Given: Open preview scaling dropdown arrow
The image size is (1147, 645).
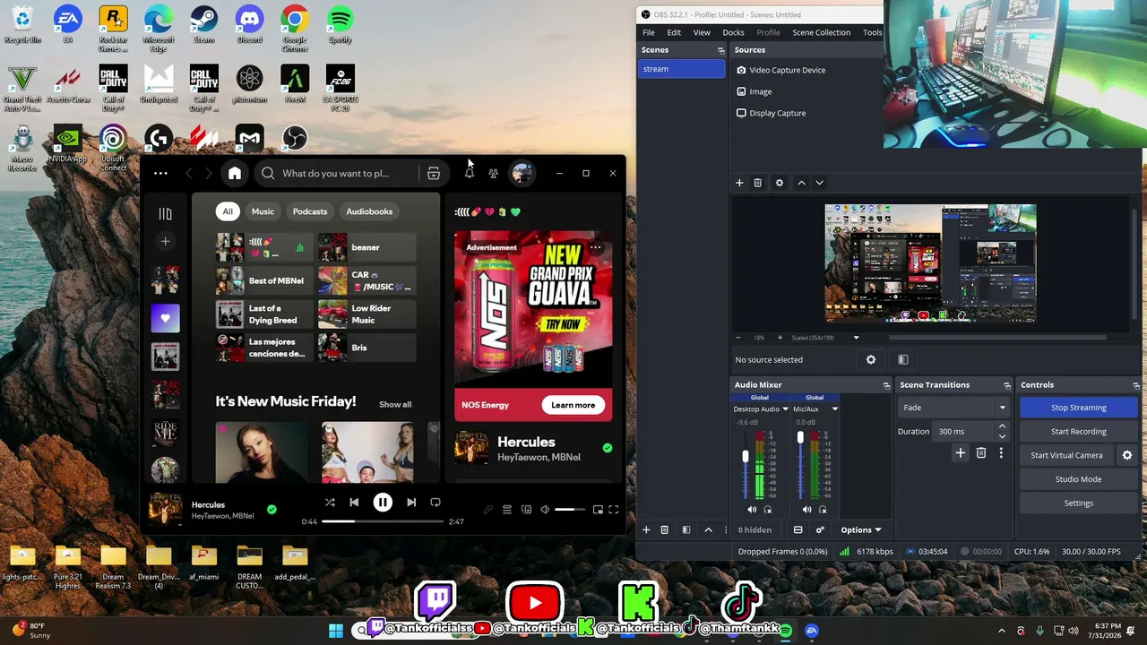Looking at the screenshot, I should (x=856, y=338).
